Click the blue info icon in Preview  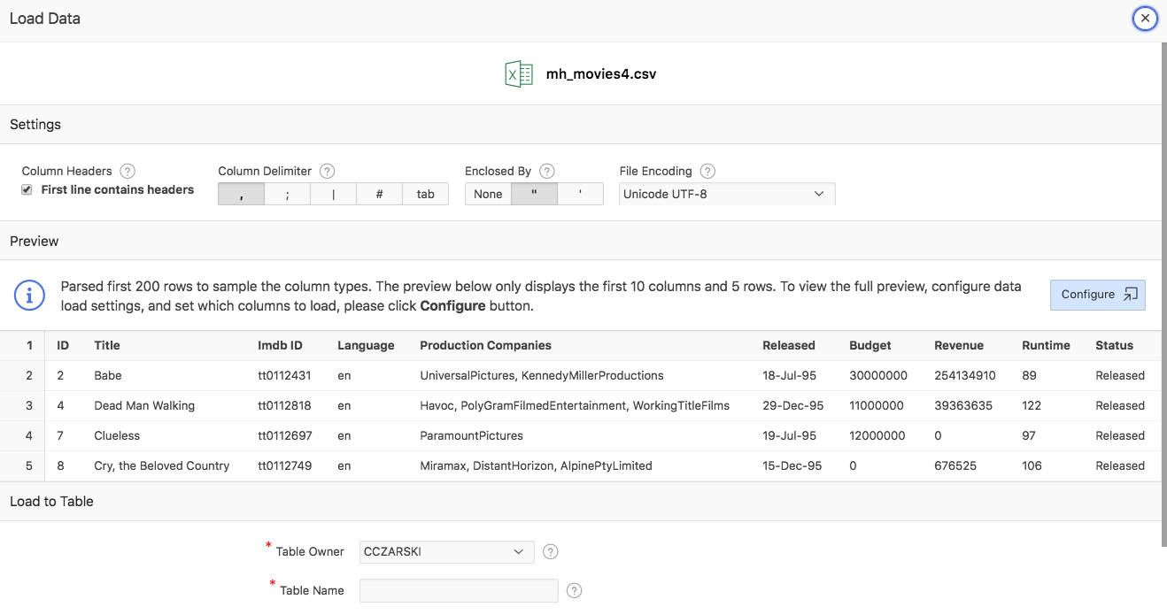tap(29, 296)
